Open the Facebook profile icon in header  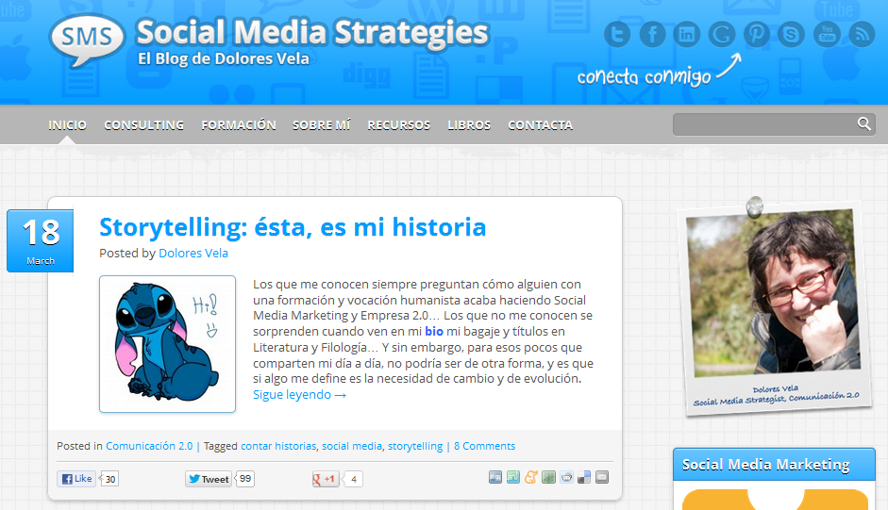click(x=652, y=35)
